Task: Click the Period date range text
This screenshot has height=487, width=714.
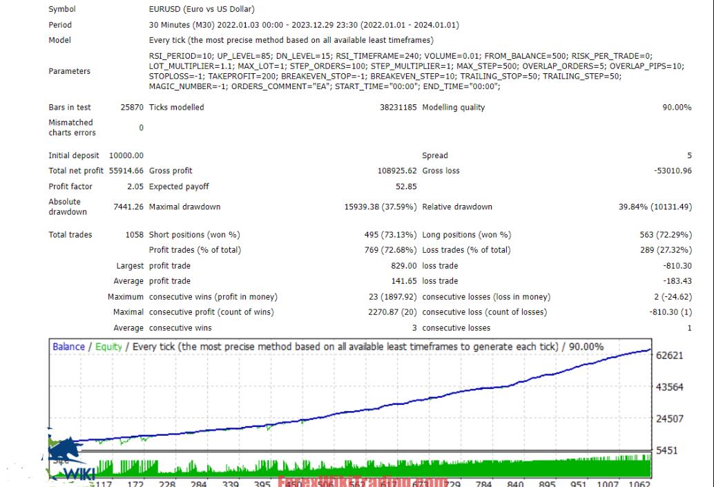Action: 304,25
